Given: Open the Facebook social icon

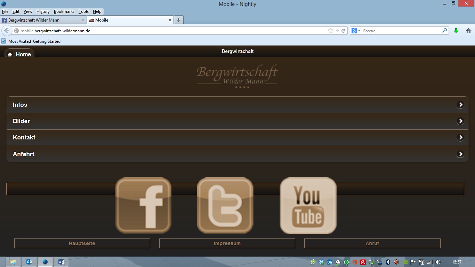Looking at the screenshot, I should click(x=143, y=205).
